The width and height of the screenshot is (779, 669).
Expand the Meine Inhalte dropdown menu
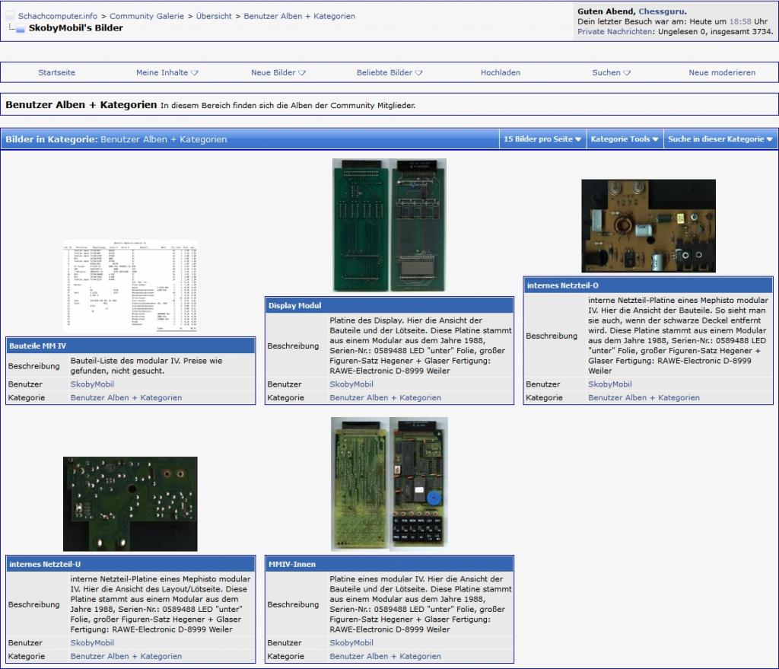coord(167,73)
